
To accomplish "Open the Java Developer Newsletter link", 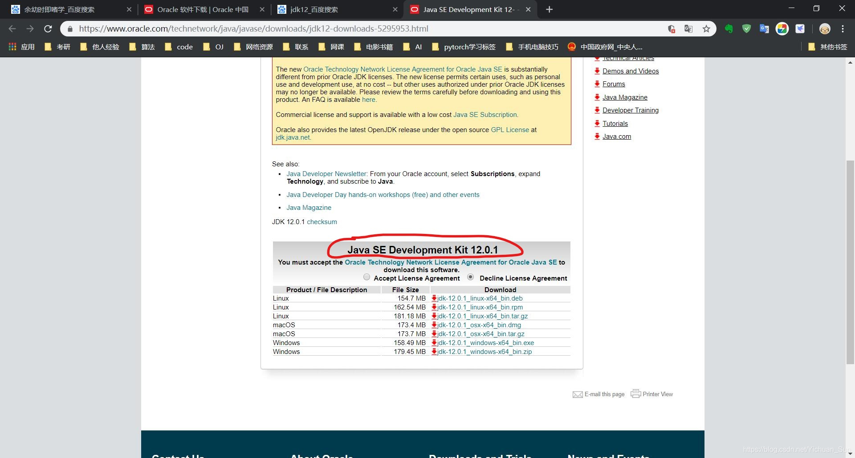I will coord(326,174).
